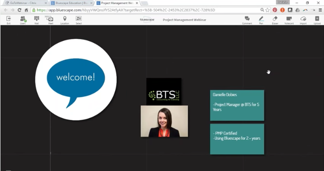The image size is (324, 171).
Task: Open the Meet icon
Action: click(50, 19)
